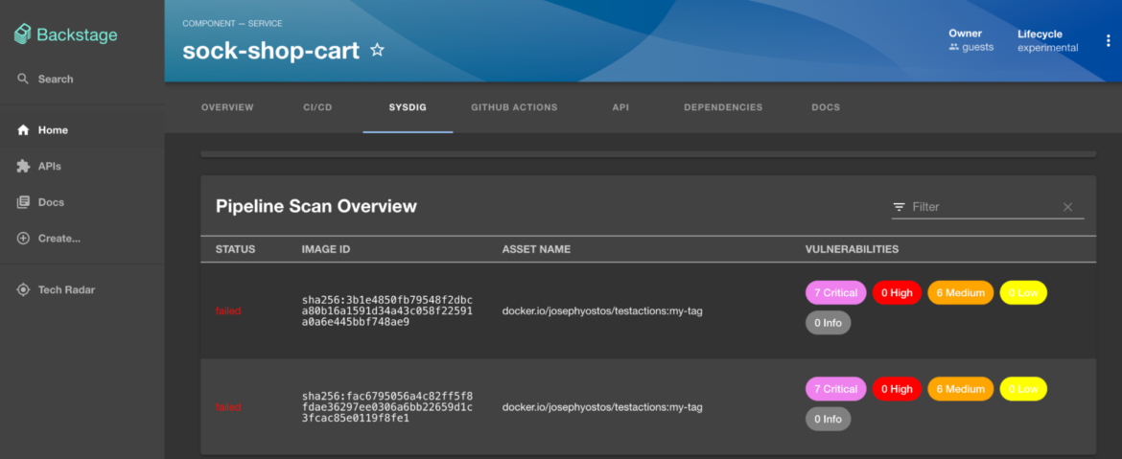The height and width of the screenshot is (459, 1122).
Task: Open the Dependencies tab
Action: 723,107
